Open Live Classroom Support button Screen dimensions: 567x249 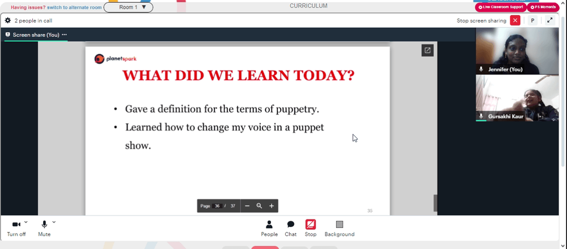coord(501,7)
